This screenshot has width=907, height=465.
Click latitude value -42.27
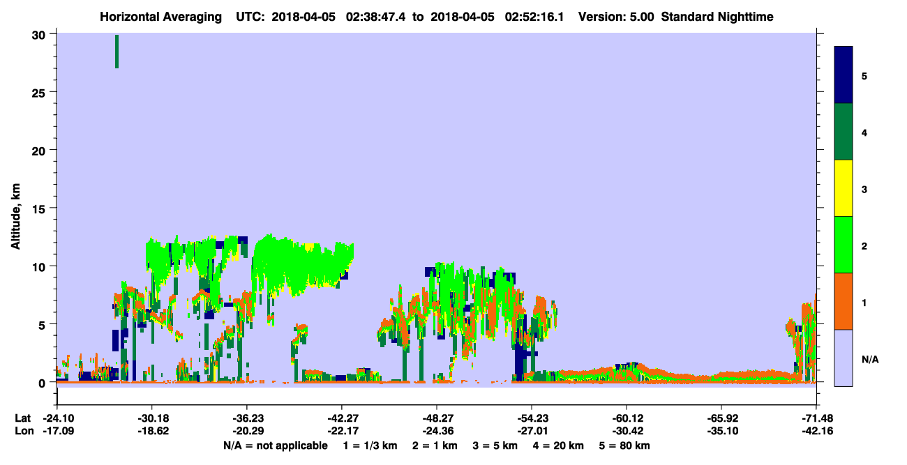pos(341,418)
